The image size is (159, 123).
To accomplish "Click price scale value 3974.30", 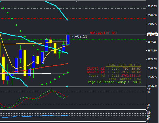I will (152, 50).
